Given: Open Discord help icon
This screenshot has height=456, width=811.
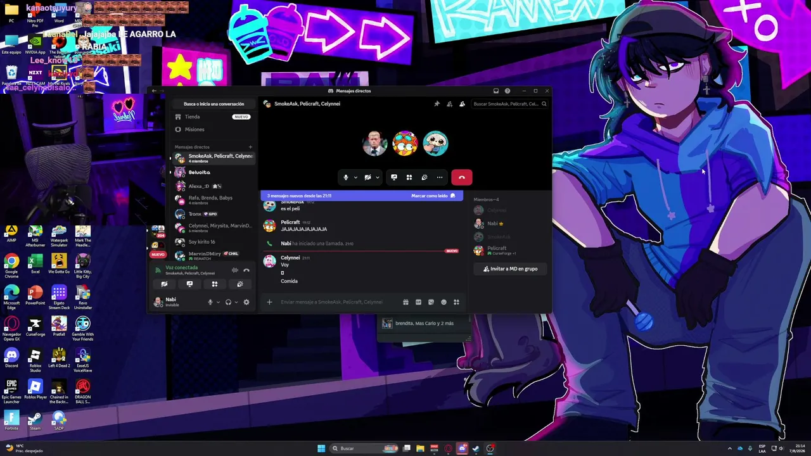Looking at the screenshot, I should pos(508,91).
